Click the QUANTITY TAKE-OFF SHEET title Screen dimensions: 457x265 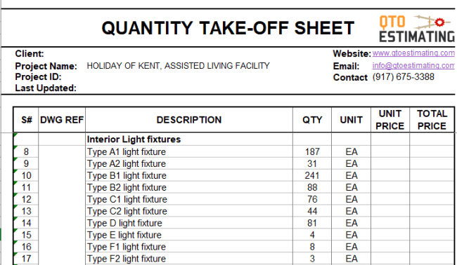pyautogui.click(x=228, y=28)
